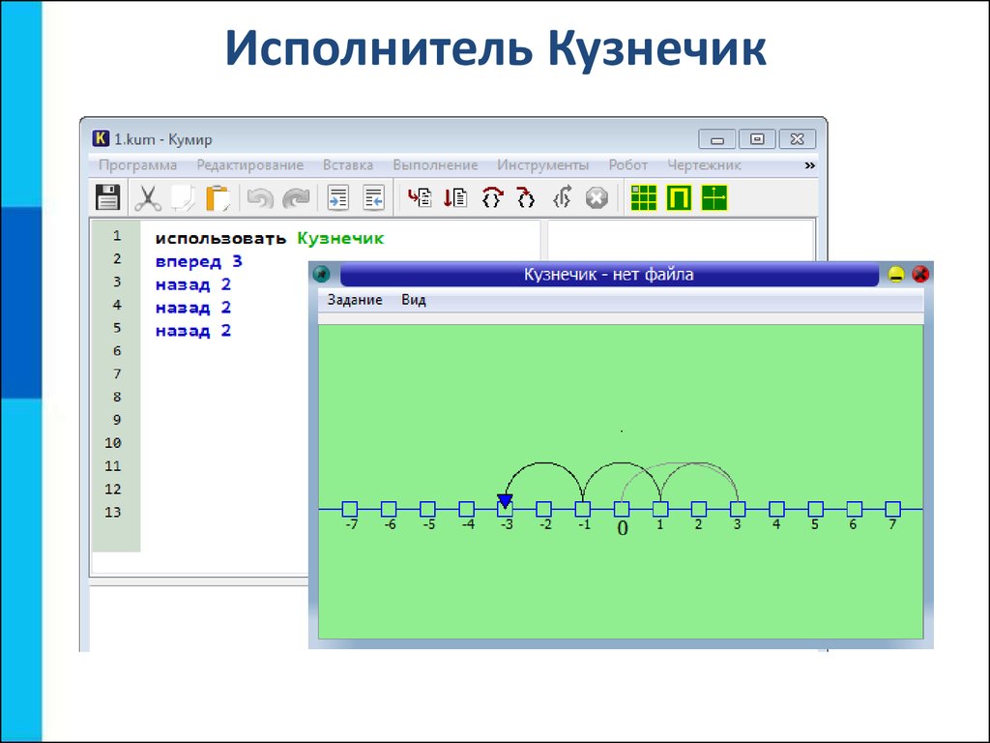Expand the hidden menu items via the » chevron
Image resolution: width=990 pixels, height=743 pixels.
click(809, 165)
